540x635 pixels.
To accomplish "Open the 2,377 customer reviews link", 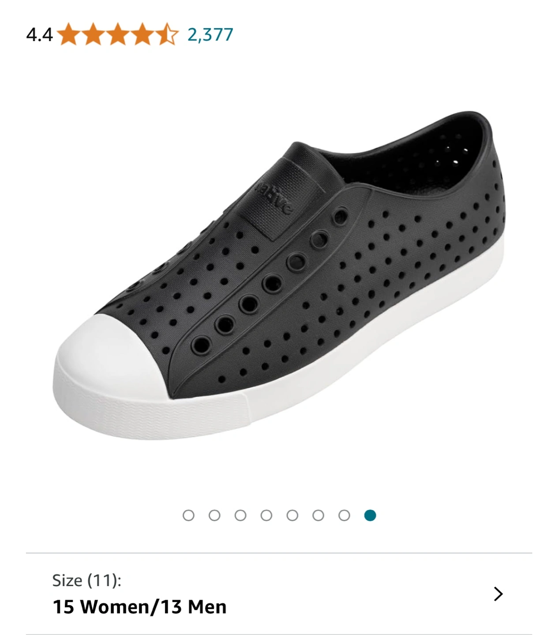I will tap(210, 34).
